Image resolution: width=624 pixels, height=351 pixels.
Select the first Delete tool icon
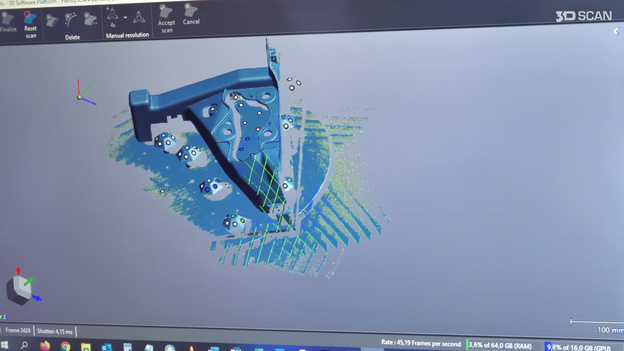tap(52, 20)
